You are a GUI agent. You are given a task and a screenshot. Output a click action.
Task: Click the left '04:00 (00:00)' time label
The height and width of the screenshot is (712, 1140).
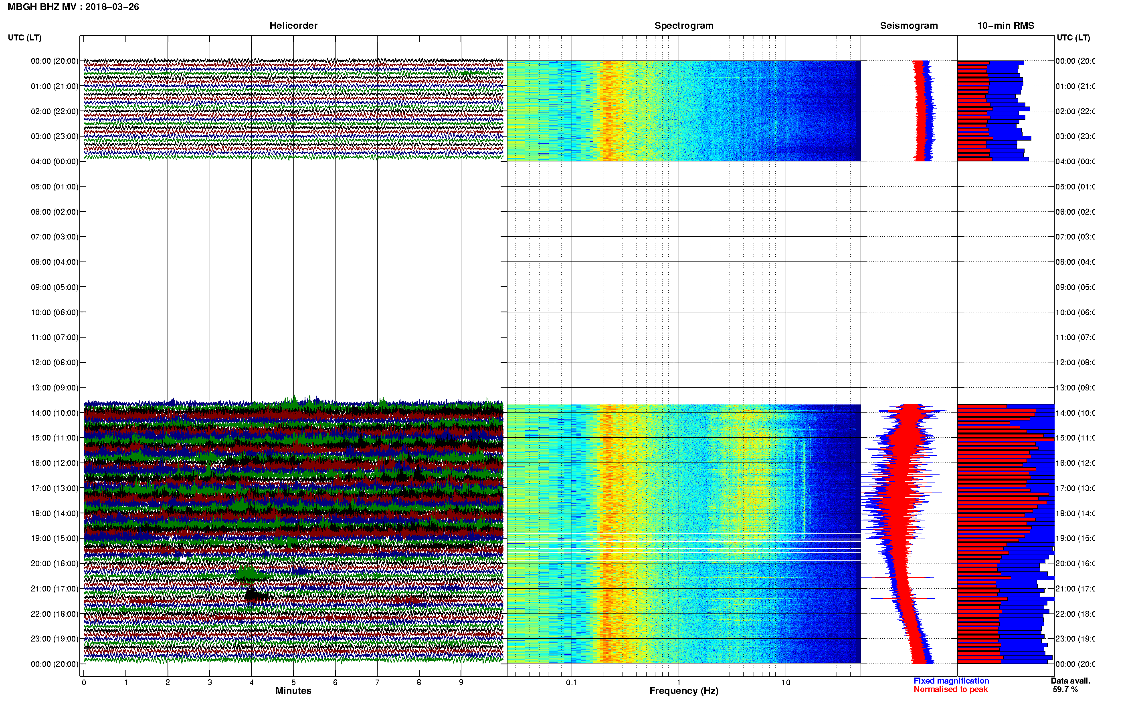(55, 161)
